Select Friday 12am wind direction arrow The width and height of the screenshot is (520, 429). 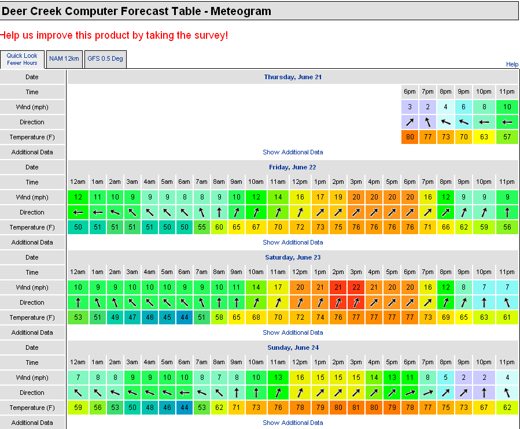click(x=78, y=212)
